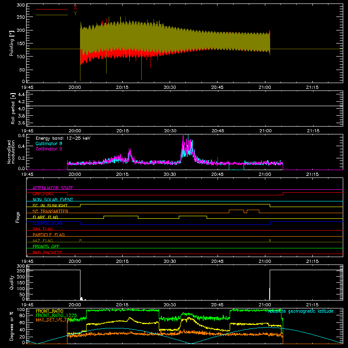The image size is (348, 348).
Task: Click the olive flag pulse after 20:00
Action: pyautogui.click(x=80, y=241)
